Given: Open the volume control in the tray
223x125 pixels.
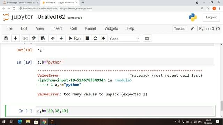Looking at the screenshot, I should (195, 122).
